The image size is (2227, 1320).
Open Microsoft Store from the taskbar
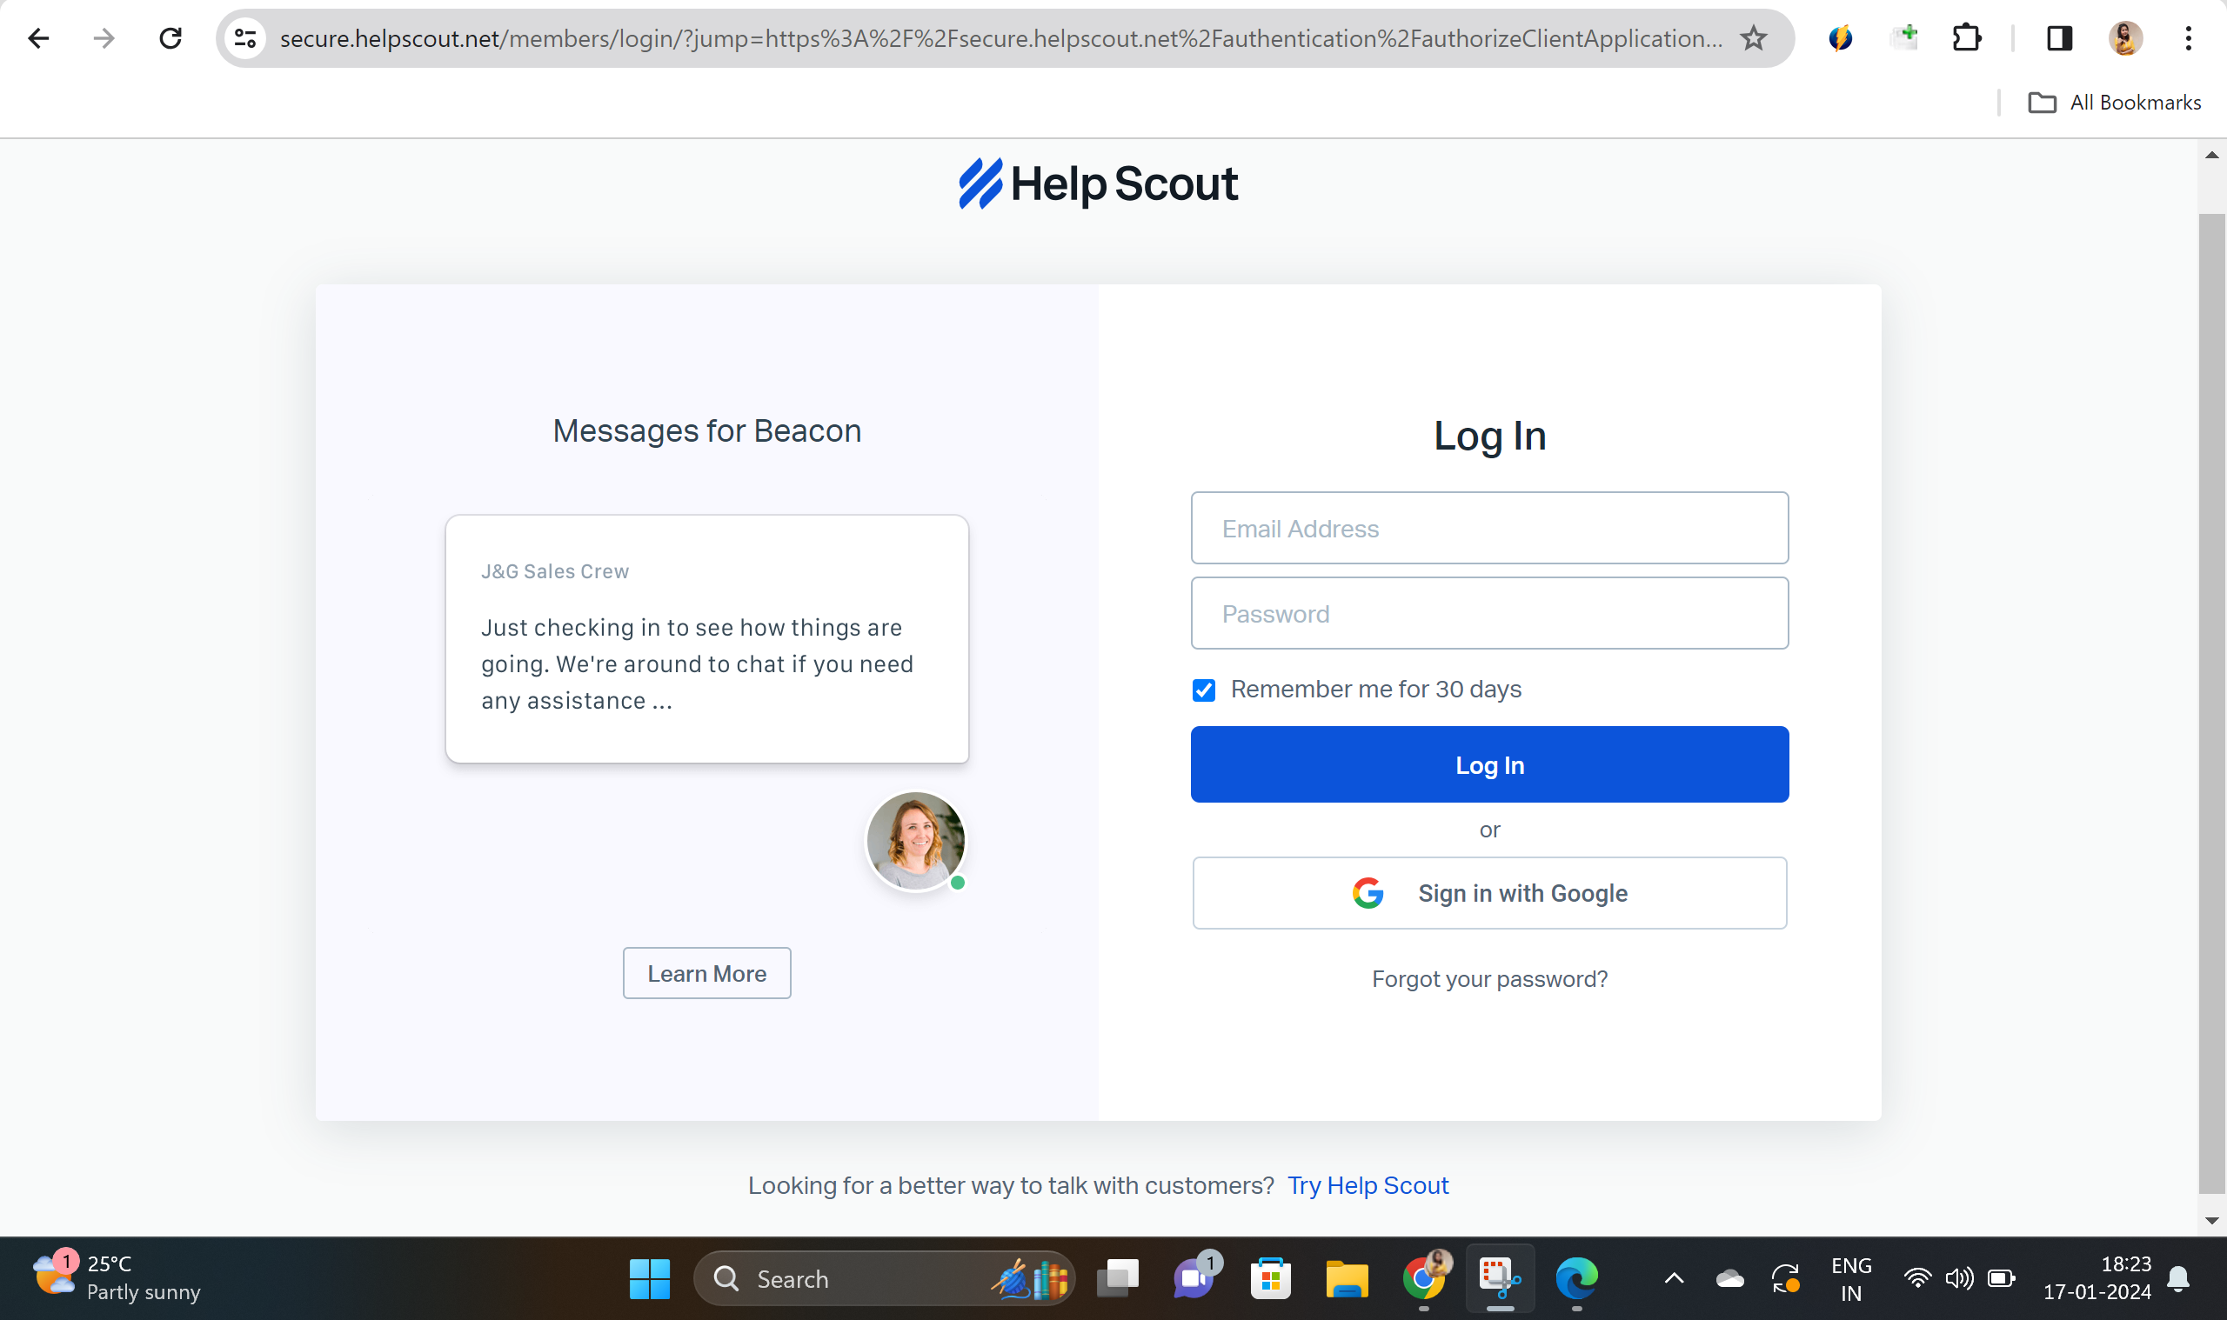tap(1271, 1279)
